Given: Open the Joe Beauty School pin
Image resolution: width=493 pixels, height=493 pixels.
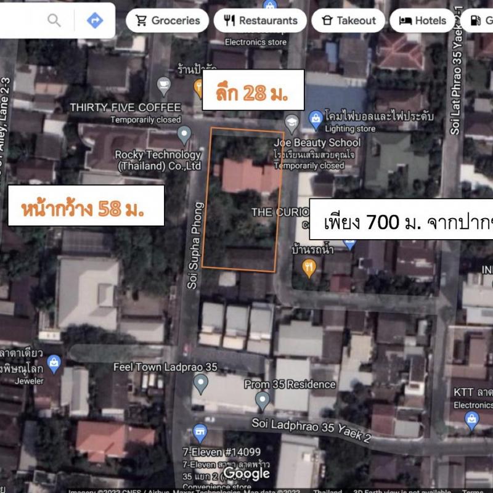Looking at the screenshot, I should (291, 124).
